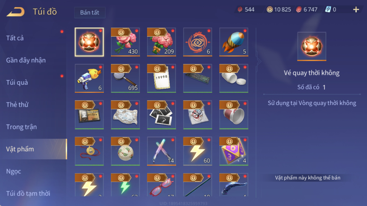Click the 10 825 gold coin balance
Image resolution: width=367 pixels, height=206 pixels.
(279, 10)
